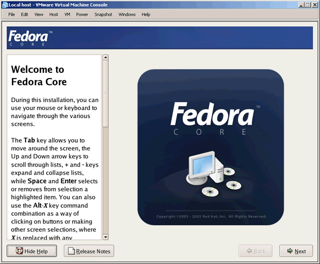The width and height of the screenshot is (320, 264).
Task: Open the Snapshot menu
Action: click(x=103, y=14)
